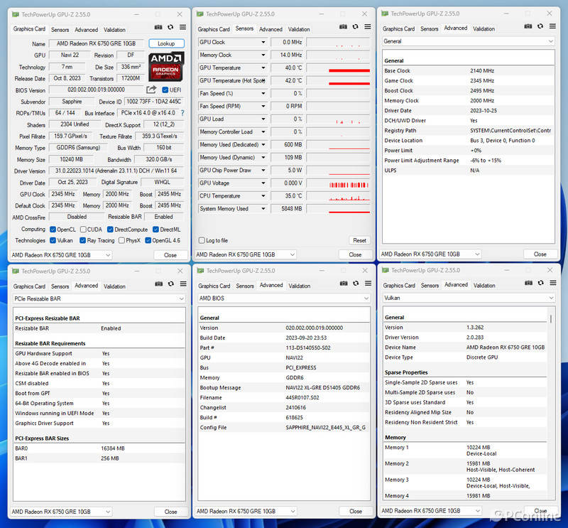Click the camera icon in the PCIe Resizable BAR window
Screen dimensions: 568x528
click(x=158, y=284)
